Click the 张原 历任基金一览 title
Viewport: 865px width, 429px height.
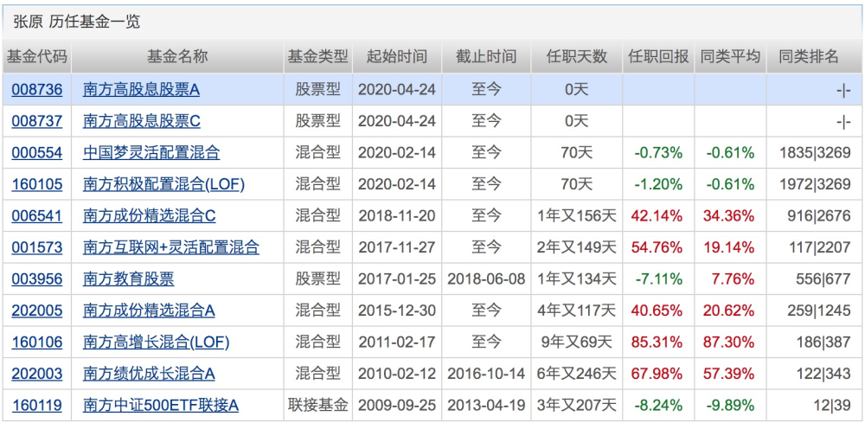pos(77,22)
